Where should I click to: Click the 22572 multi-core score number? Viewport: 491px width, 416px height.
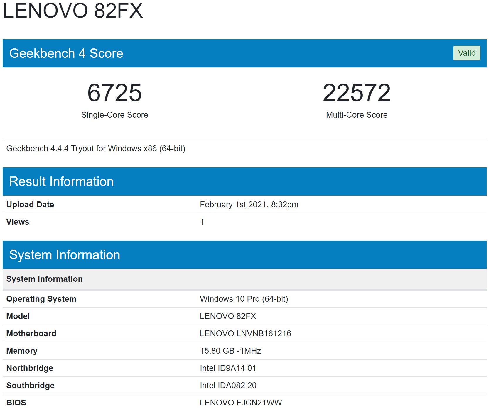click(x=357, y=93)
